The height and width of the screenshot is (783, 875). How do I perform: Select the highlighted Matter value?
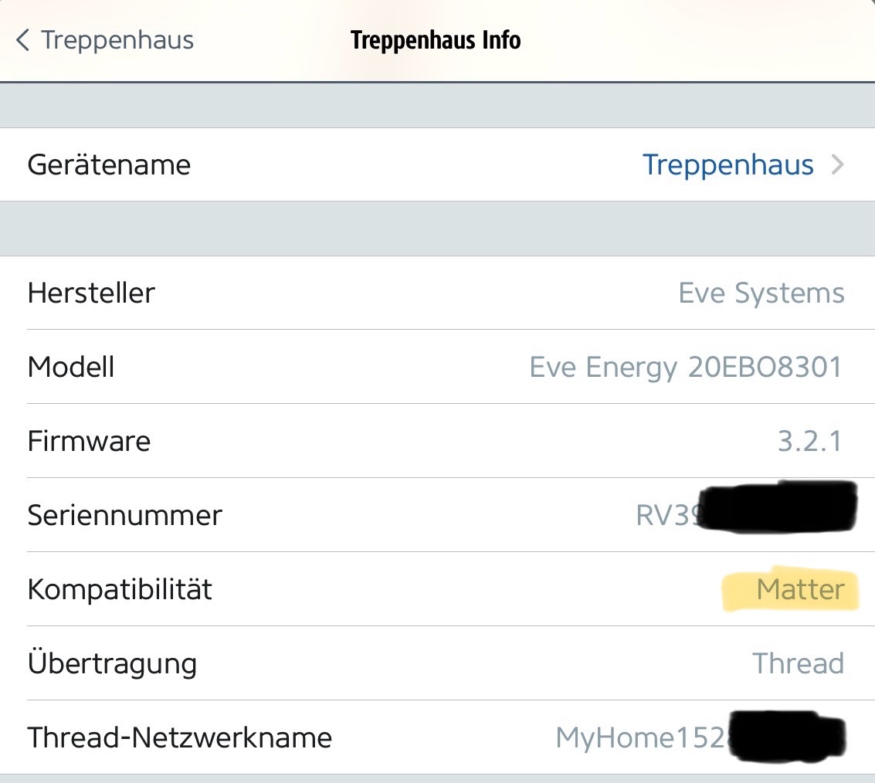point(800,590)
